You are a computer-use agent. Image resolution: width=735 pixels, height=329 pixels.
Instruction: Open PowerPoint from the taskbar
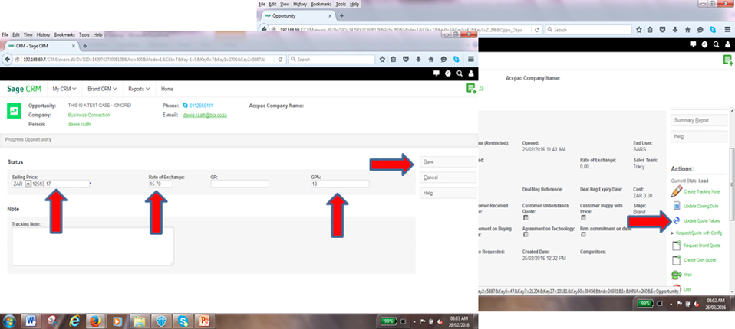click(204, 321)
